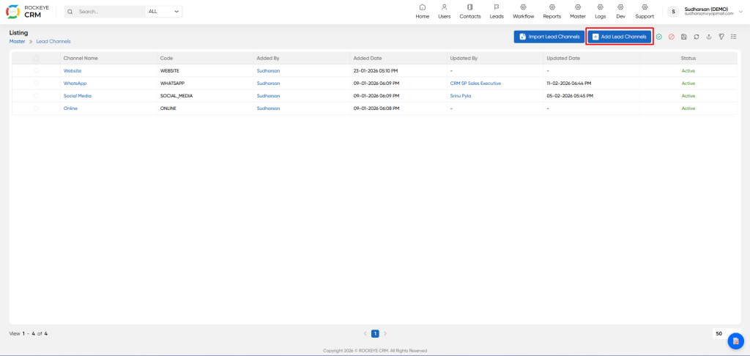Click added date 23-01-2026 05:10 PM
750x356 pixels.
(376, 71)
